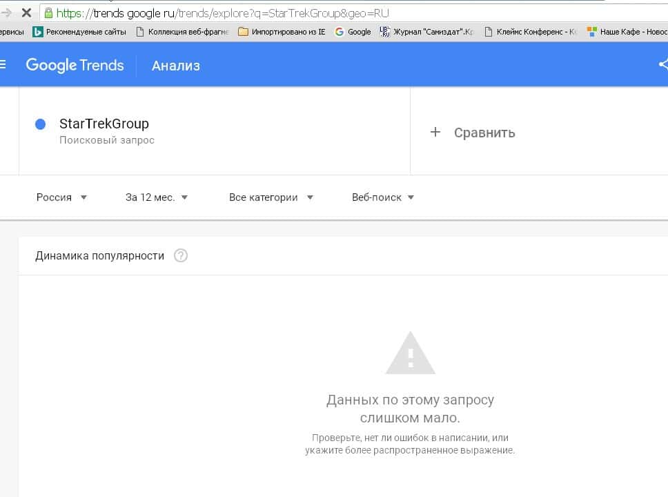The width and height of the screenshot is (668, 497).
Task: Open the Импортировано из IE bookmarks folder
Action: tap(282, 32)
